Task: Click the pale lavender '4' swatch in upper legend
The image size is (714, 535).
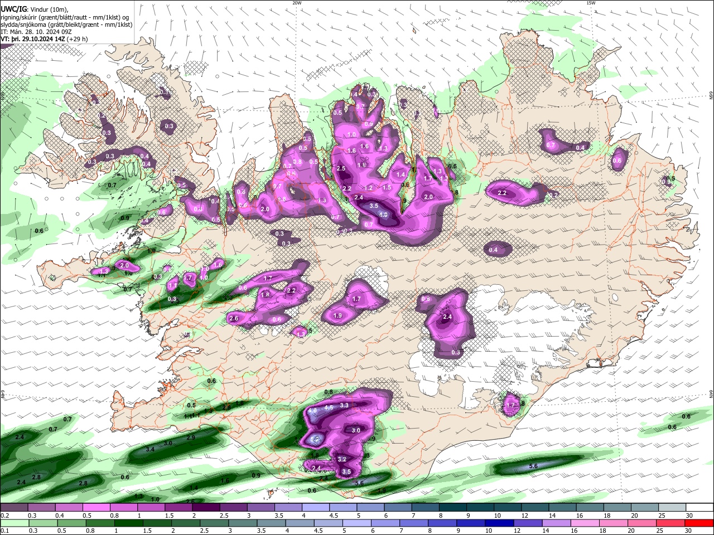Action: coord(315,507)
